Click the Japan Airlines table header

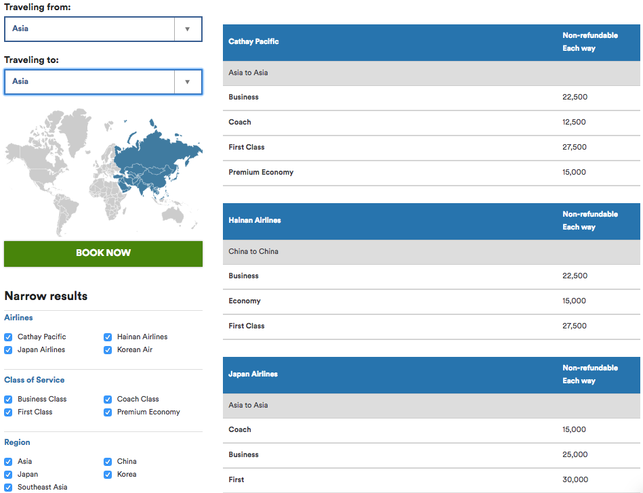click(432, 375)
